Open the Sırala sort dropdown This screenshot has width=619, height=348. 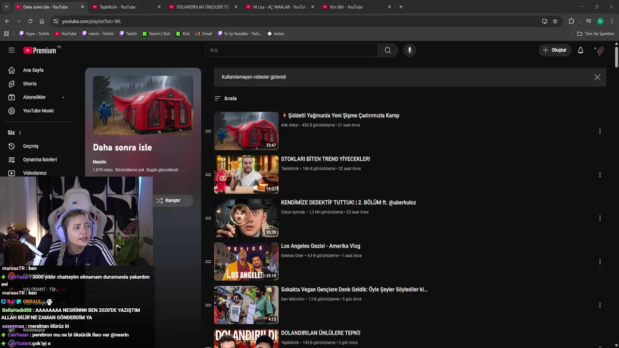point(225,99)
